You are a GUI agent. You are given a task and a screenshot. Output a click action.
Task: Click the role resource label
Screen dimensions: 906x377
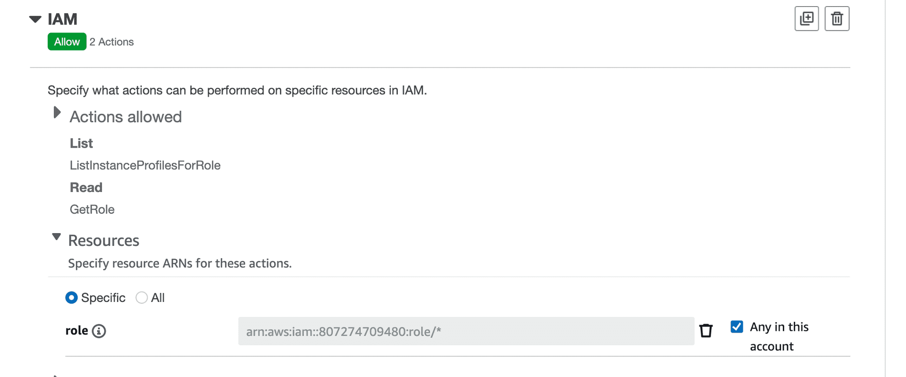[x=76, y=331]
